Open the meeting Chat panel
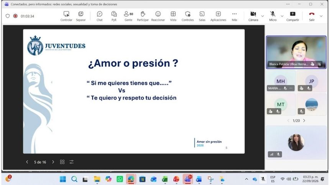This screenshot has width=330, height=185. pos(100,16)
